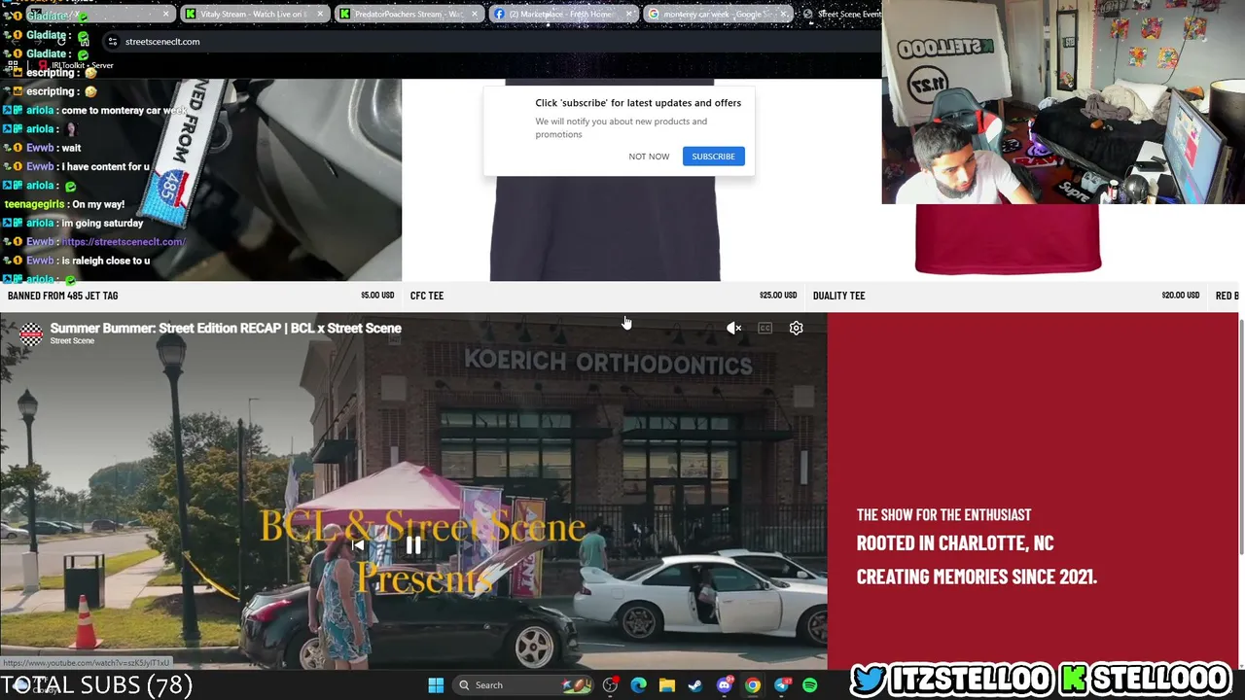Switch to the PredatorPoachers Stream tab
This screenshot has height=700, width=1245.
[409, 15]
